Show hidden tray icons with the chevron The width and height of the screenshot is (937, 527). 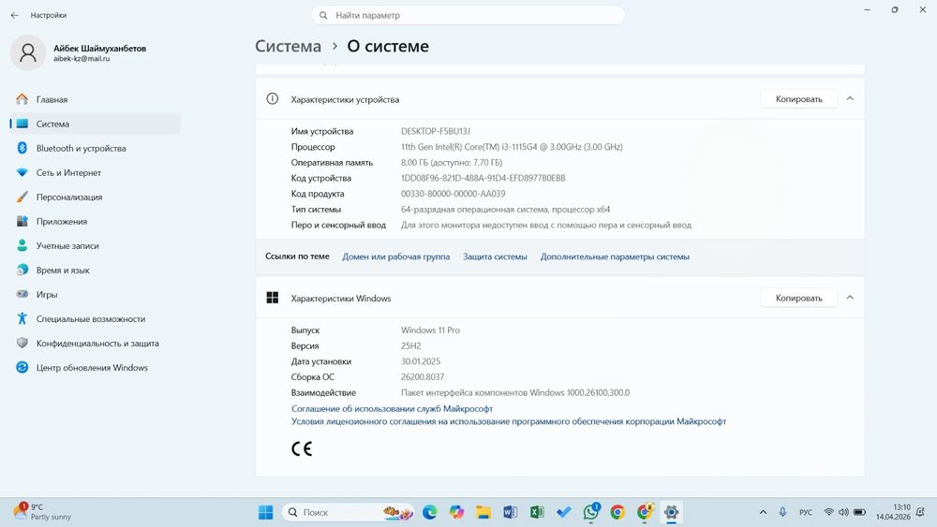click(763, 512)
